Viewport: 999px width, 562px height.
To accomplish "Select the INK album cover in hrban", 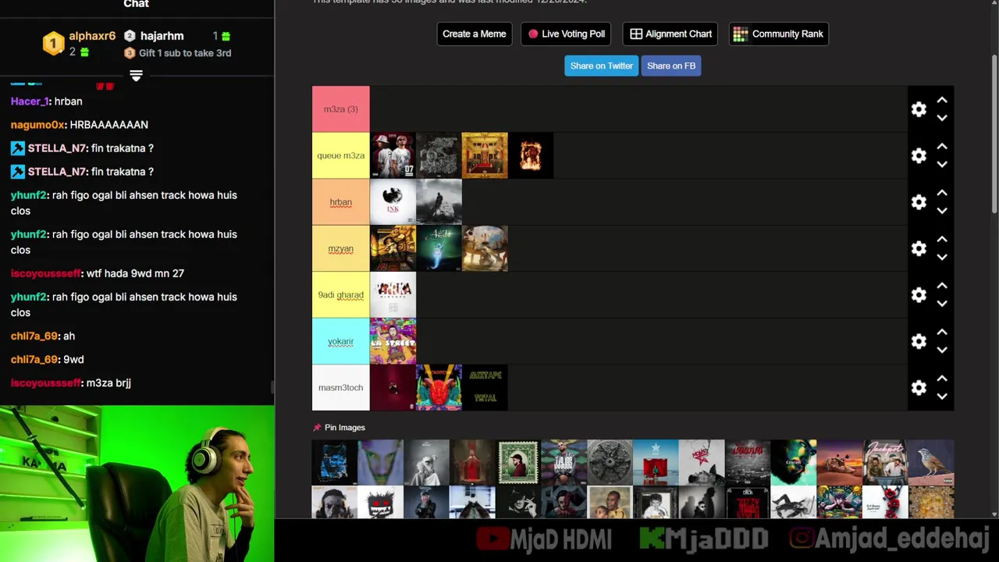I will click(x=393, y=202).
